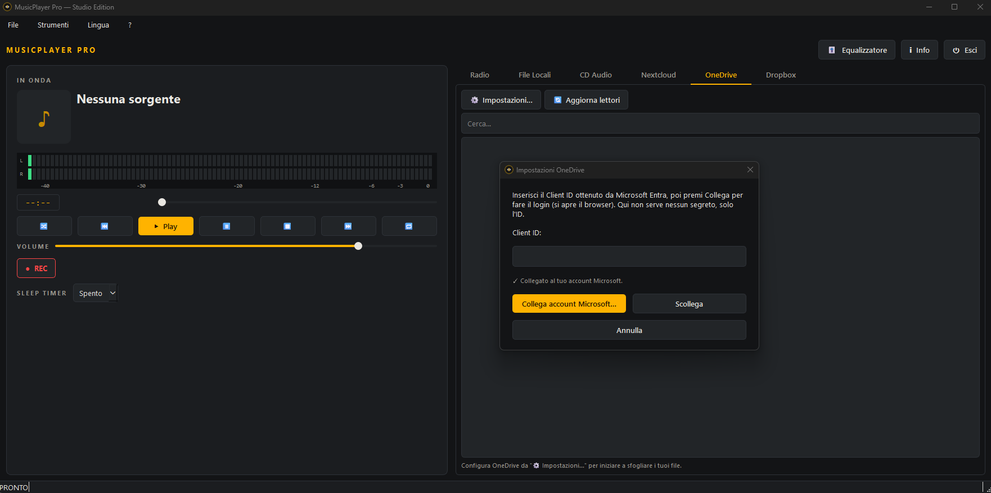Screen dimensions: 991x493
Task: Toggle shuffle playback
Action: pos(44,226)
